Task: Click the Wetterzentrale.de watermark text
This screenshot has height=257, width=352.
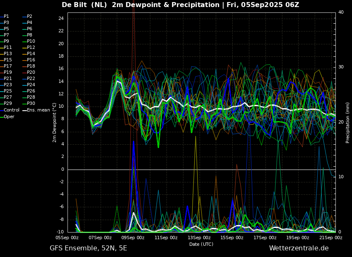Action: 299,248
